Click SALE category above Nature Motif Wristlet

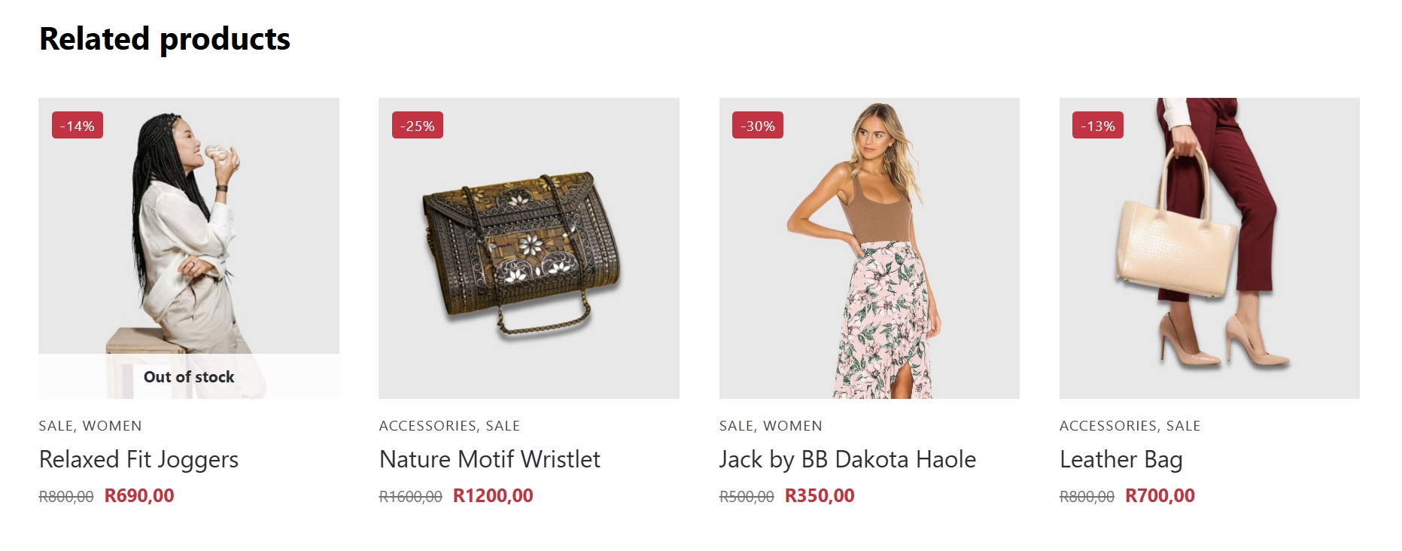pyautogui.click(x=503, y=426)
